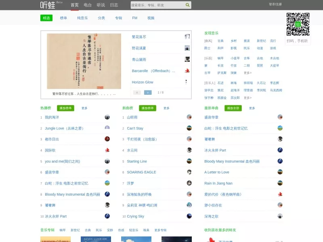Click avatar beside 水云间 track
323x242 pixels.
pyautogui.click(x=189, y=150)
